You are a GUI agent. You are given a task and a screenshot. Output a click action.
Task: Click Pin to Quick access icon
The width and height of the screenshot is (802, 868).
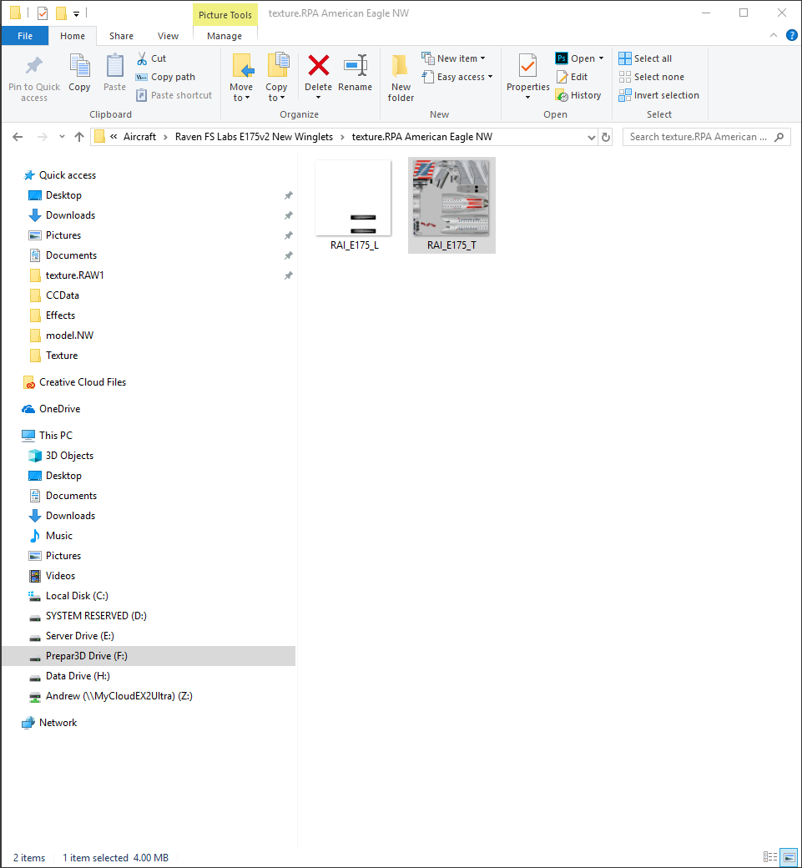tap(33, 66)
